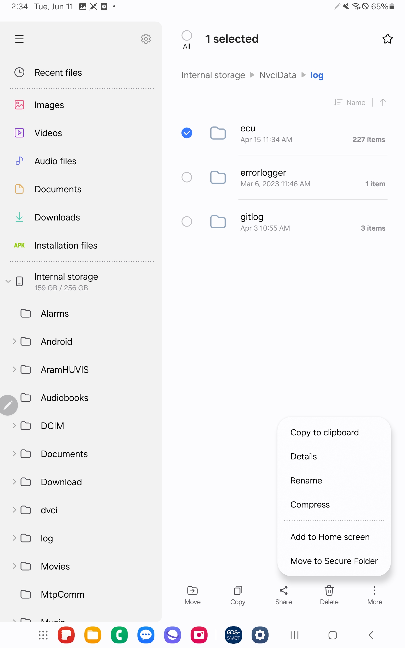
Task: Expand the DCIM folder chevron
Action: 14,426
